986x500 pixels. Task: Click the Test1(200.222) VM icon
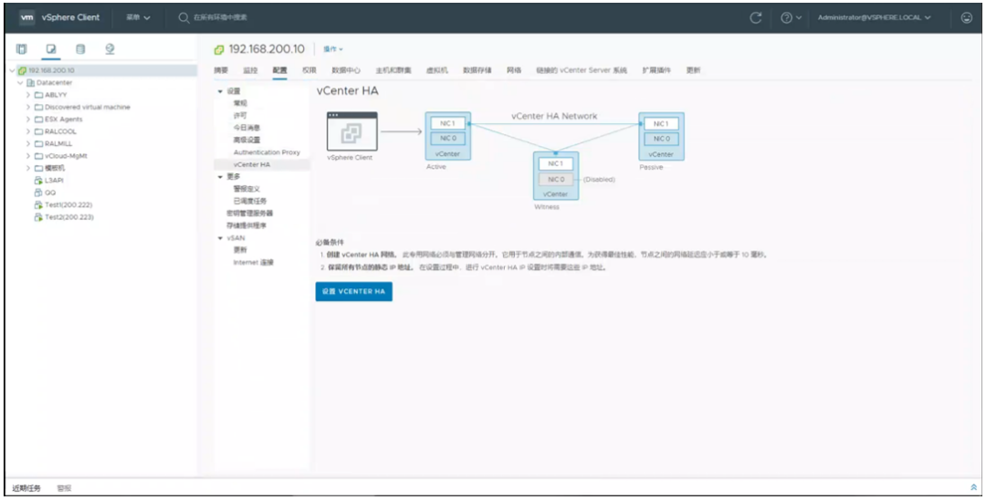coord(38,204)
